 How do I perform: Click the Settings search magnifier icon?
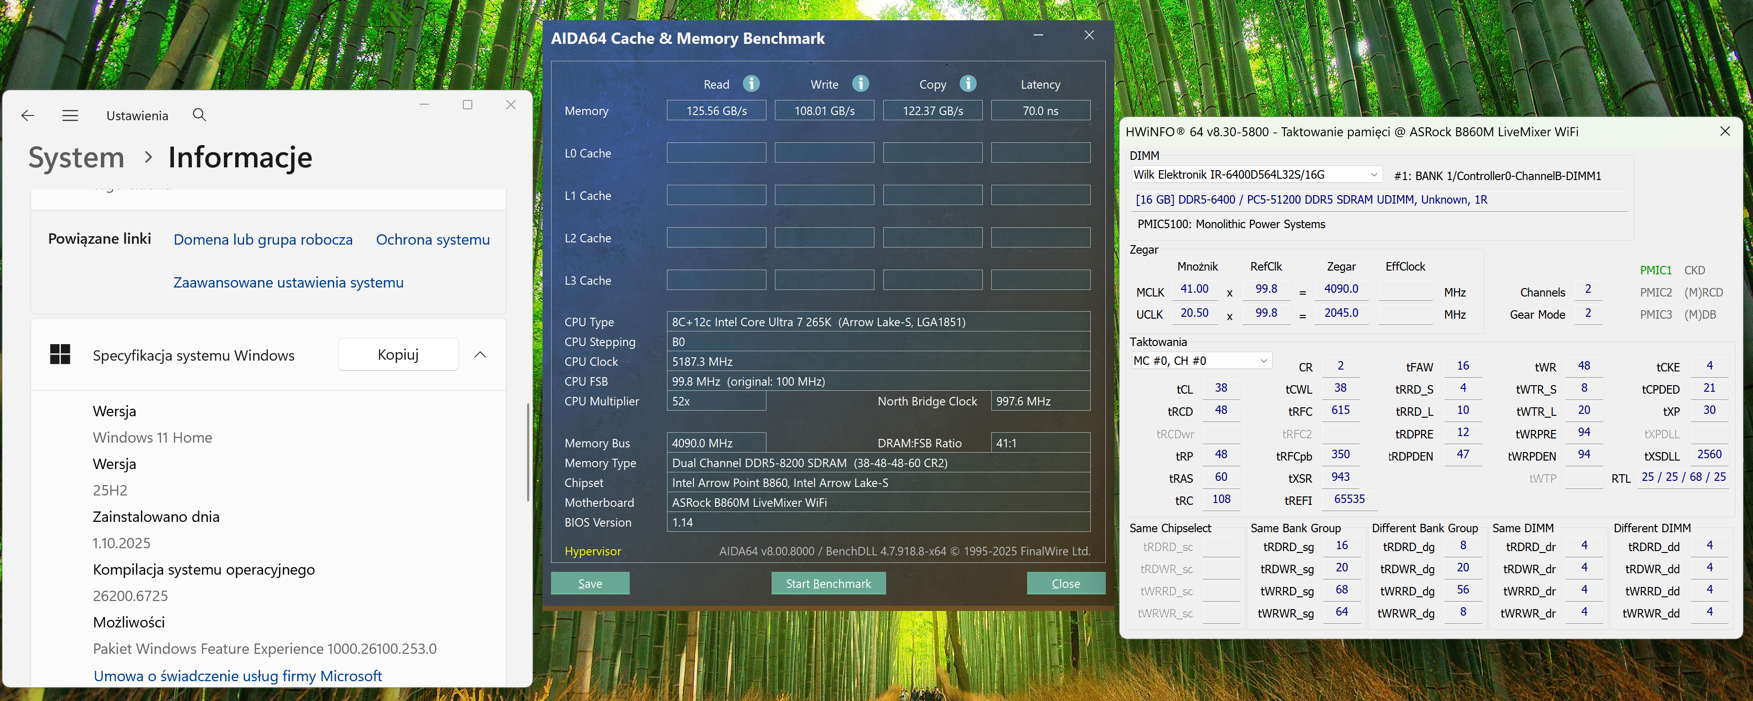coord(199,115)
